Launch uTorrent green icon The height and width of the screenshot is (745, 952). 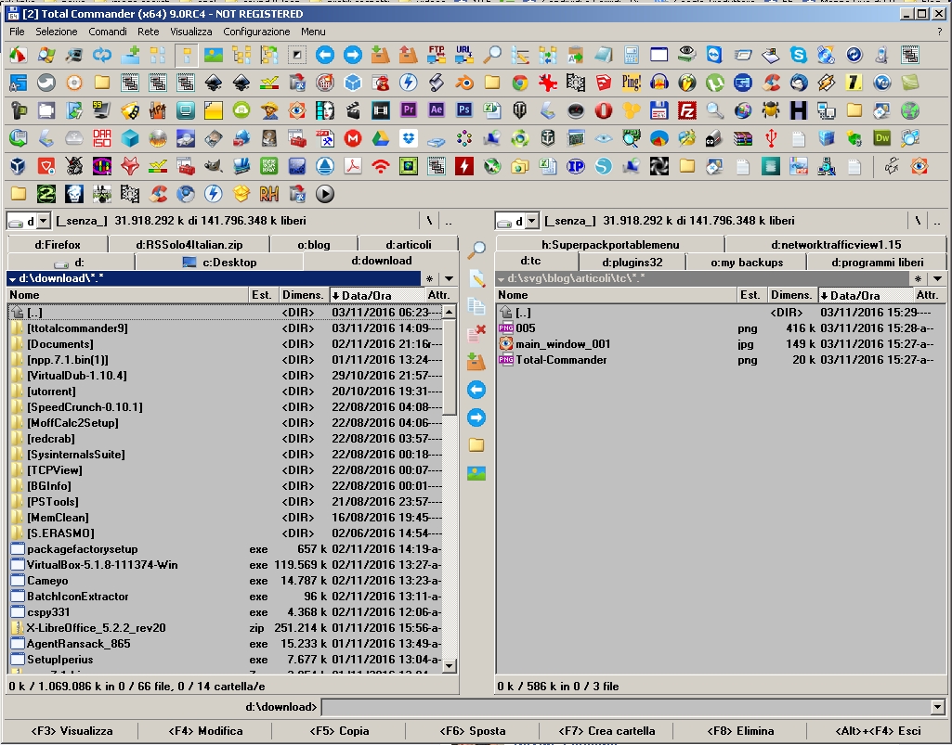[714, 83]
